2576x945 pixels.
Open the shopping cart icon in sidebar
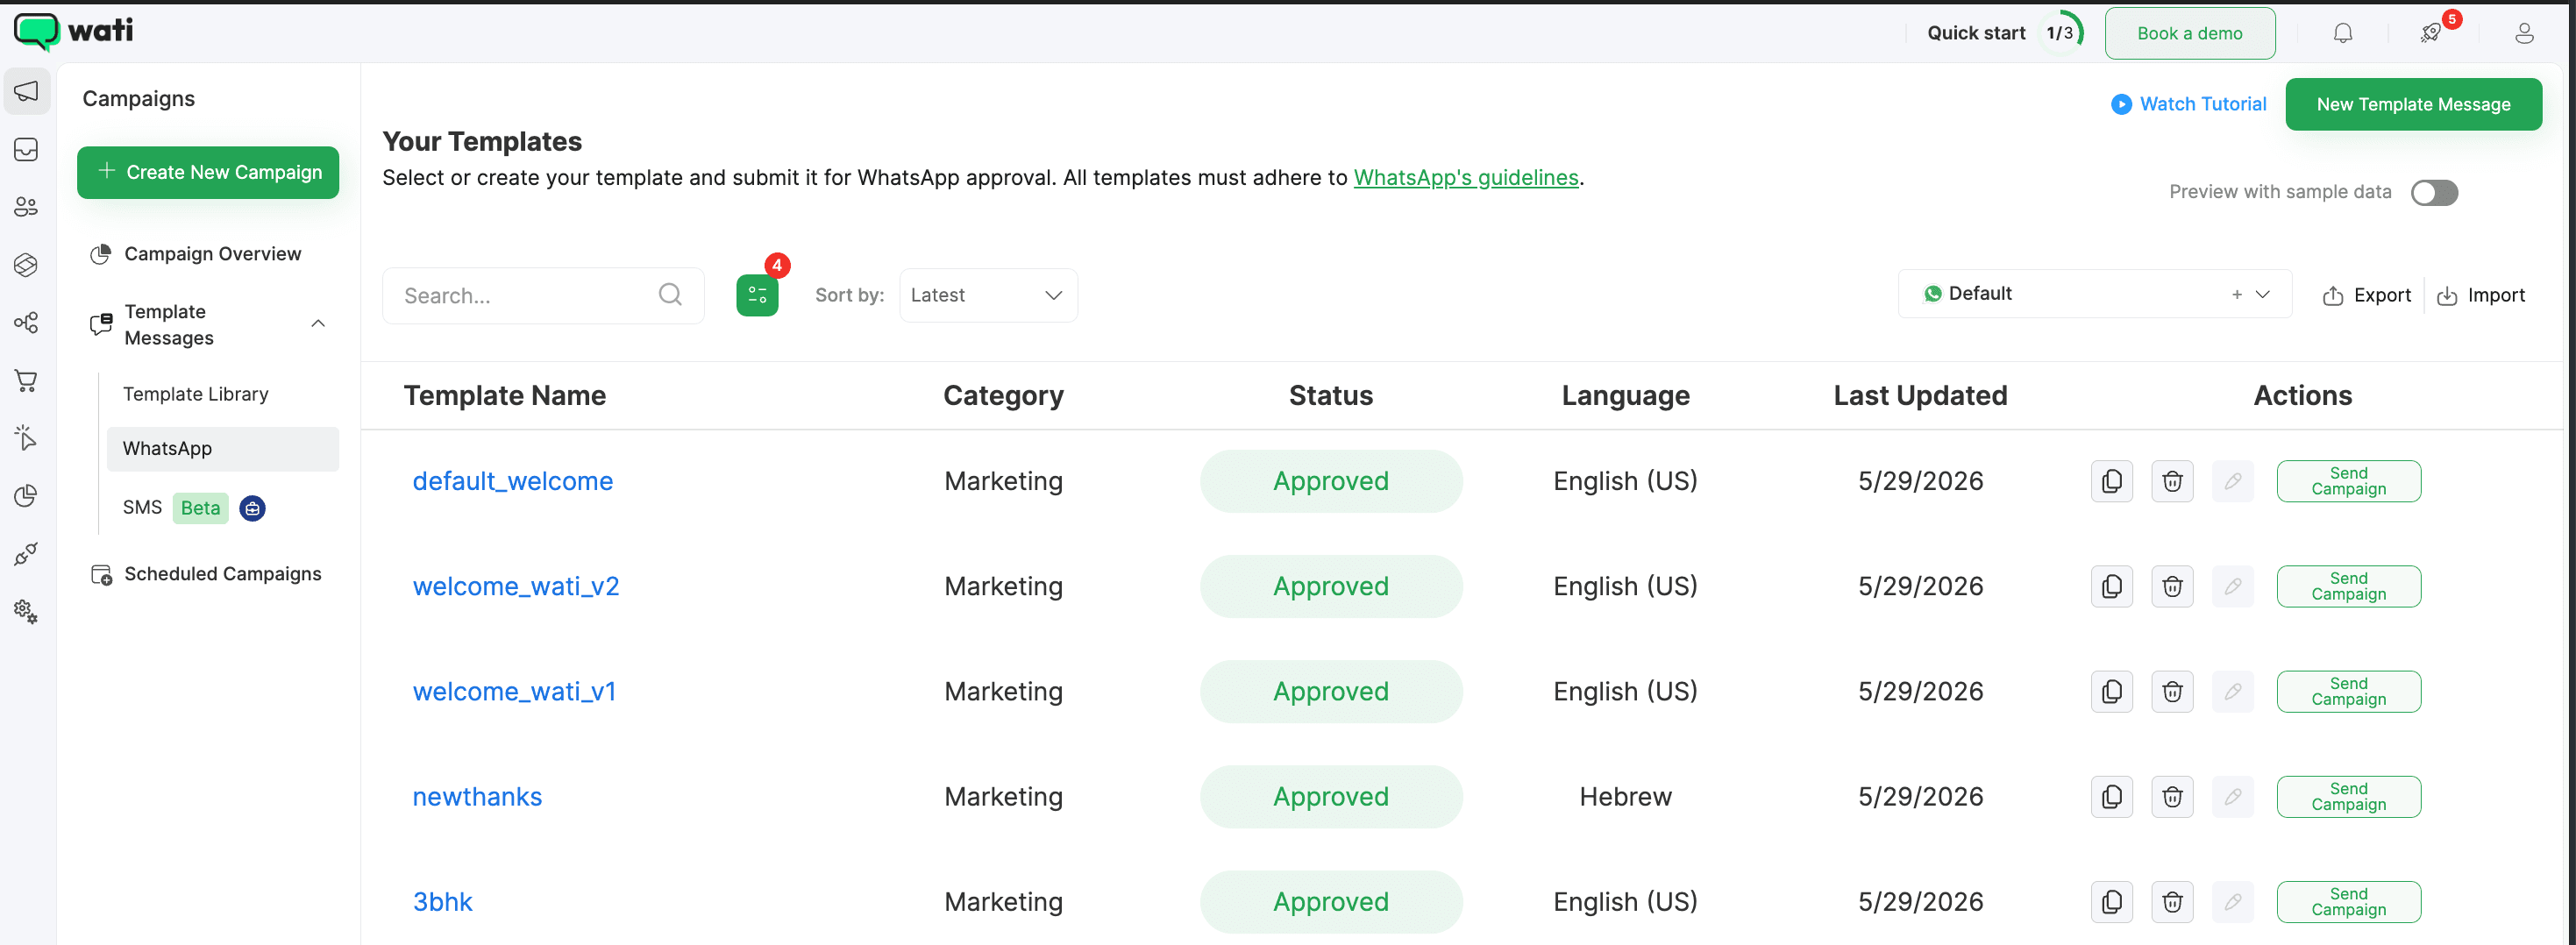point(27,381)
